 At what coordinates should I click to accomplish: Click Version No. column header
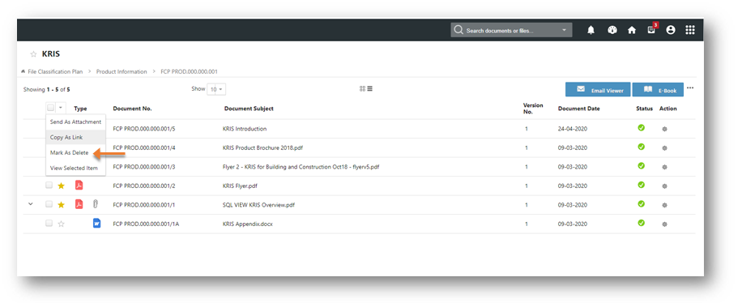[x=533, y=109]
